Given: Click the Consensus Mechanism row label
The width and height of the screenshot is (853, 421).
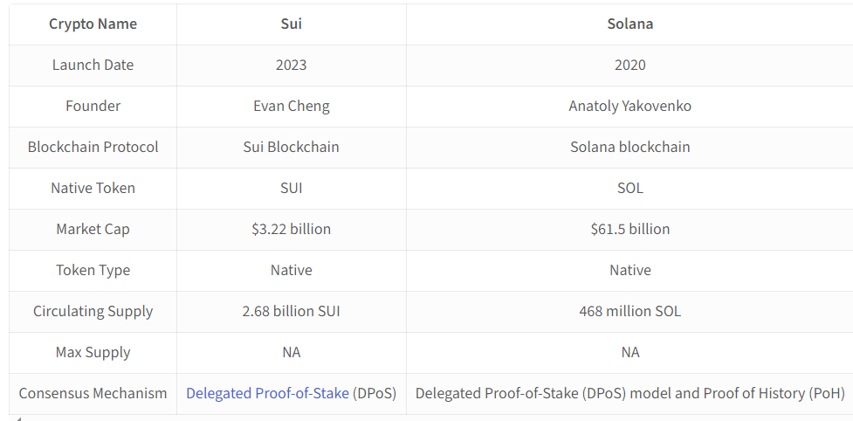Looking at the screenshot, I should 93,393.
